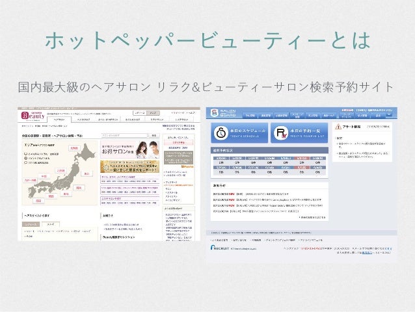Screen dimensions: 415x312
Task: Click the underlined blue link in the Salon Board footer
Action: 367,252
